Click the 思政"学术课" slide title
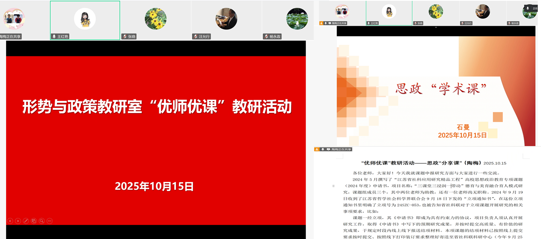Viewport: 541px width, 239px height. point(441,89)
